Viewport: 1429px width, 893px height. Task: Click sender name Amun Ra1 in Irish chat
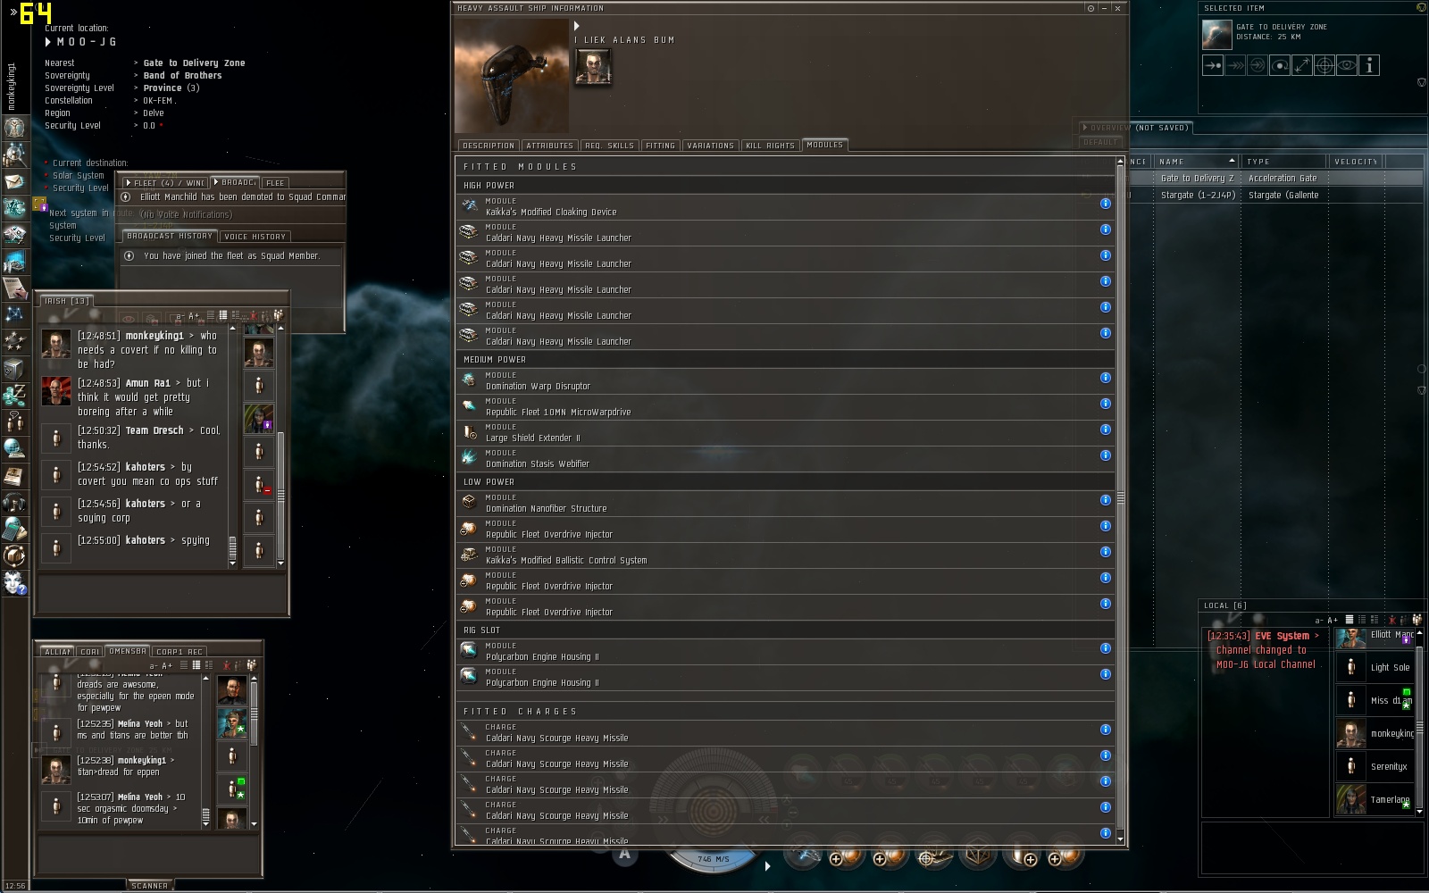(147, 383)
